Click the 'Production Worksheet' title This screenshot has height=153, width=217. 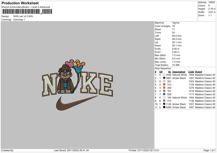(x=20, y=3)
